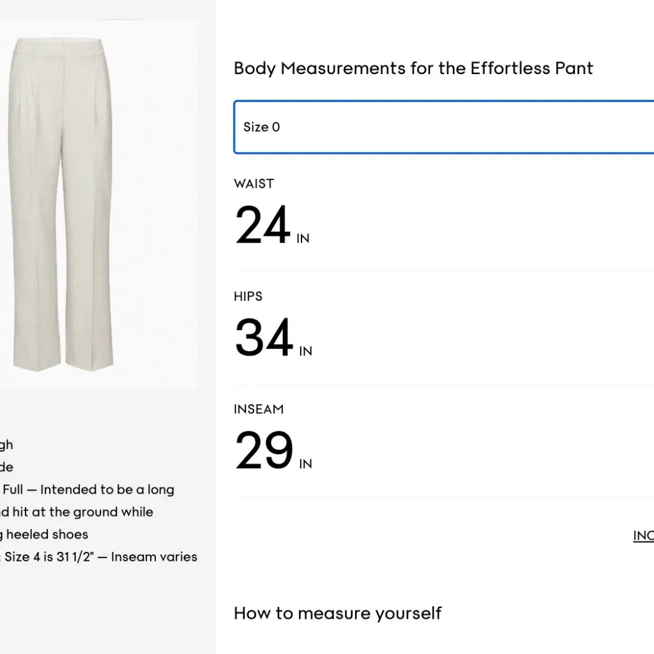Expand the size selection combo box

(x=445, y=126)
